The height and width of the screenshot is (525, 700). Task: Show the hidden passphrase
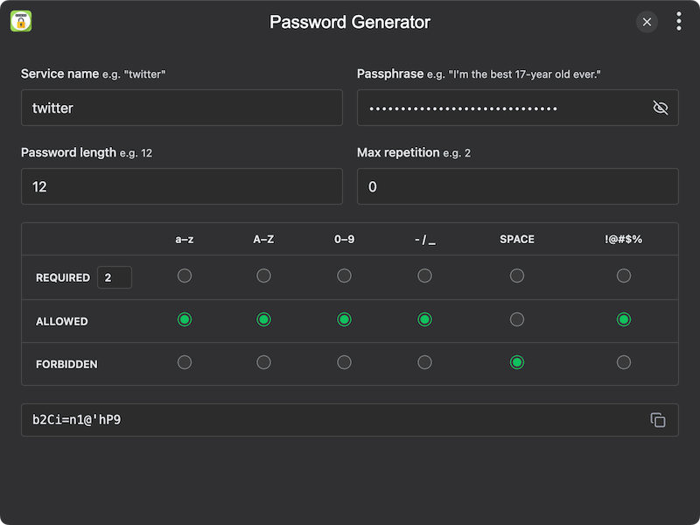coord(662,108)
